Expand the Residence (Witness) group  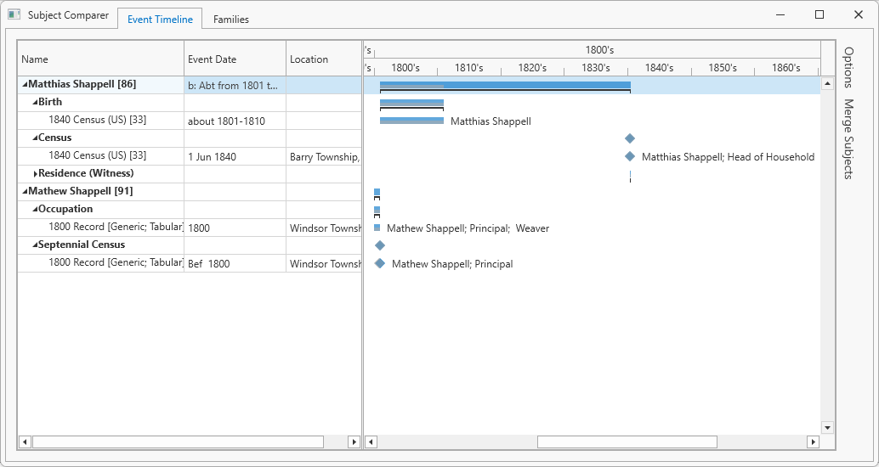tap(35, 174)
